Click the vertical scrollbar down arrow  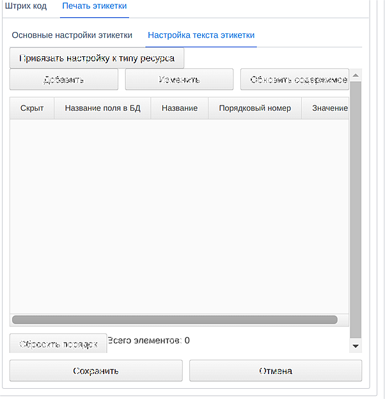(x=356, y=346)
